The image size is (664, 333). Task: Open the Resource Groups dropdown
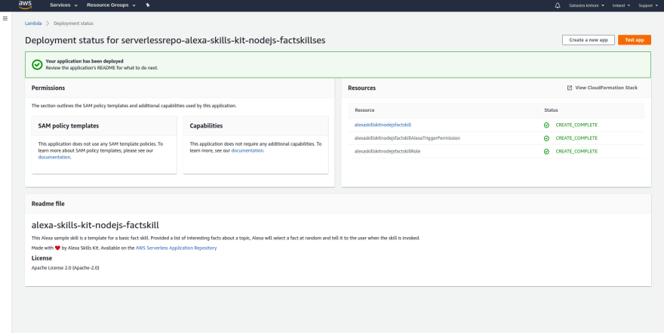coord(111,5)
